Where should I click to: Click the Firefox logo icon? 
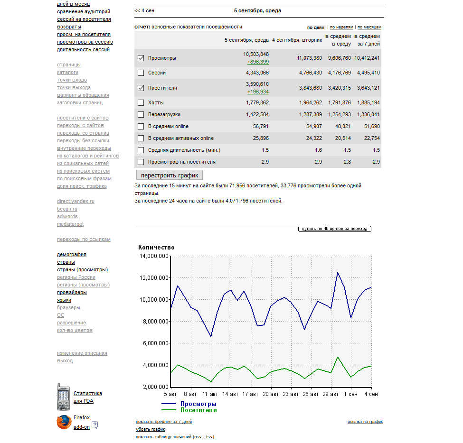[x=64, y=422]
